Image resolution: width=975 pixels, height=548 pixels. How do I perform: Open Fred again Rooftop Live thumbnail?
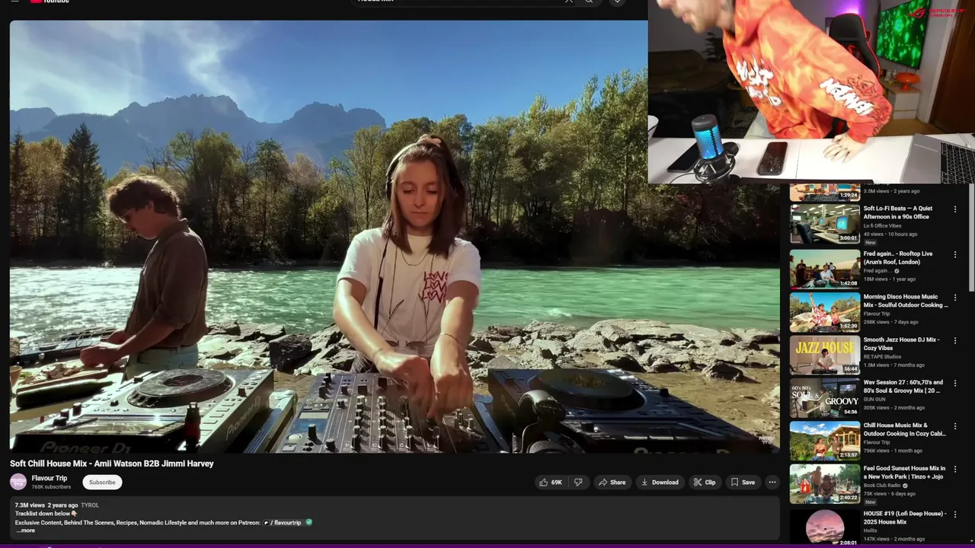825,269
